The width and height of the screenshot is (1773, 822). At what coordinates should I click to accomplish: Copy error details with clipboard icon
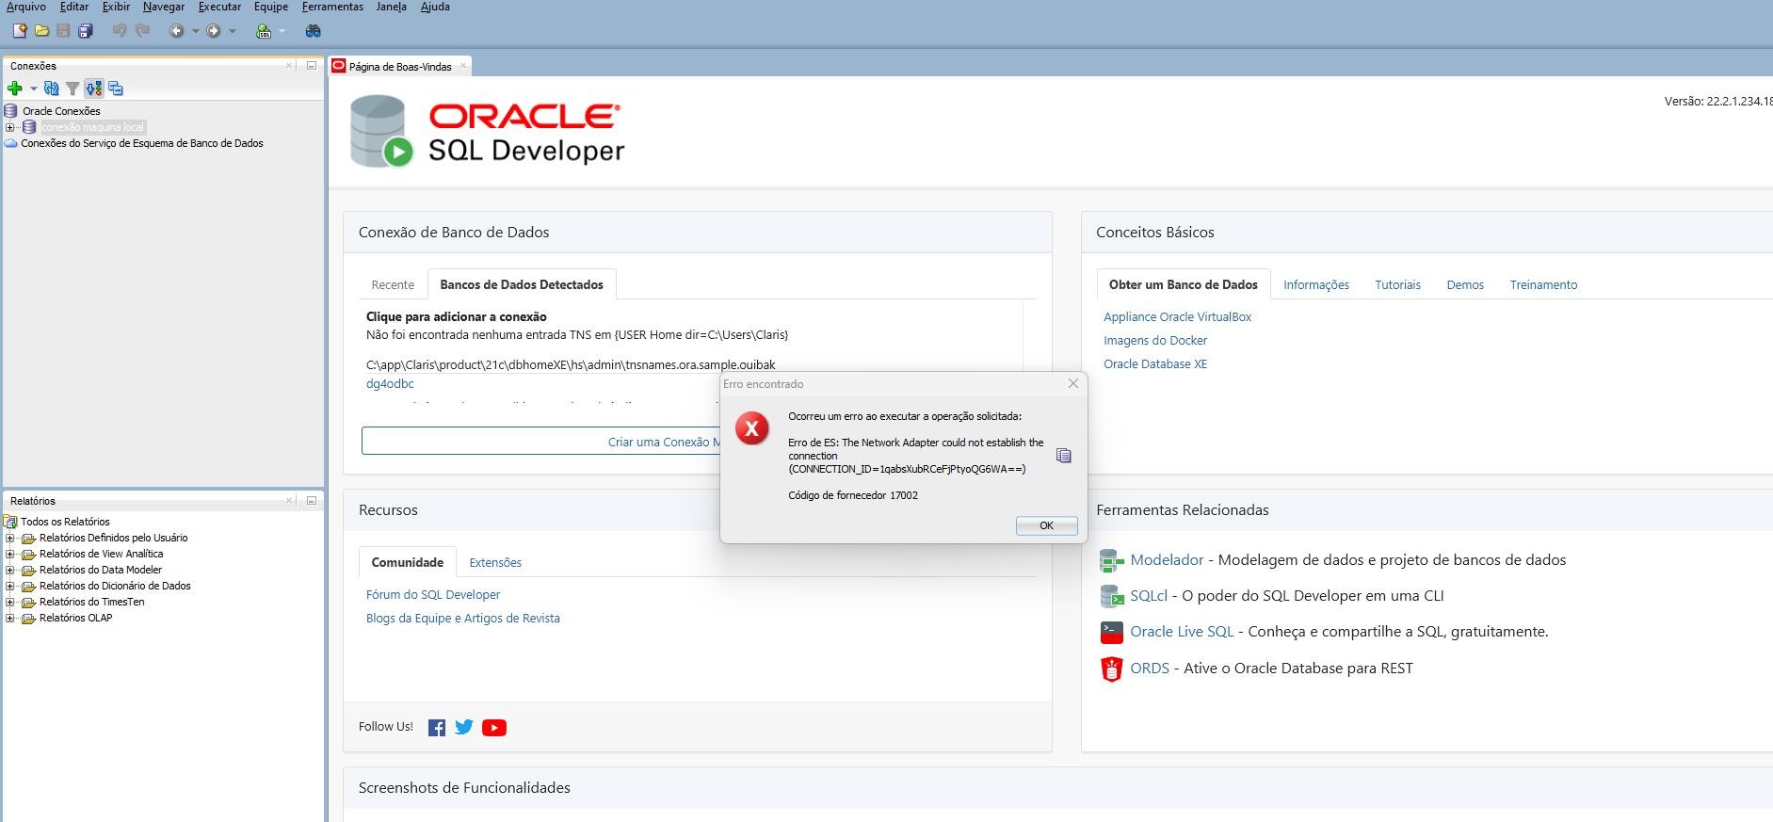[1064, 456]
